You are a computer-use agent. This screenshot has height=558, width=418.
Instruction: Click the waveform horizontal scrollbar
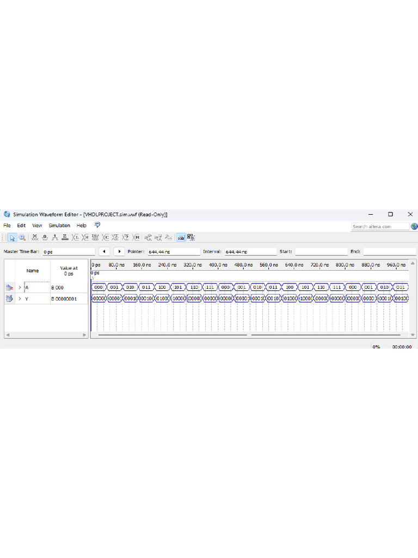tap(249, 335)
